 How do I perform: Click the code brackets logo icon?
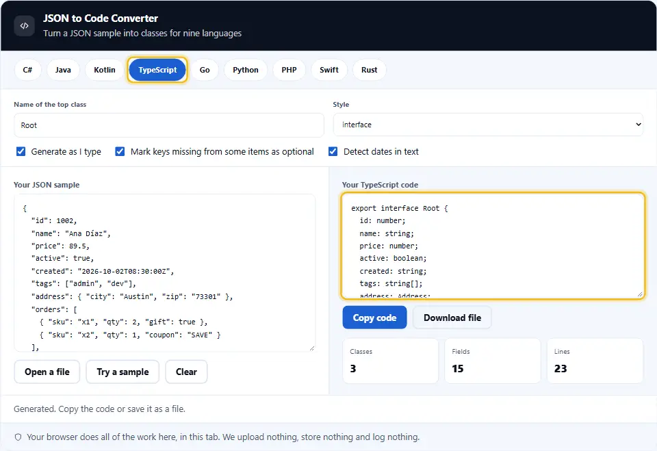point(25,25)
